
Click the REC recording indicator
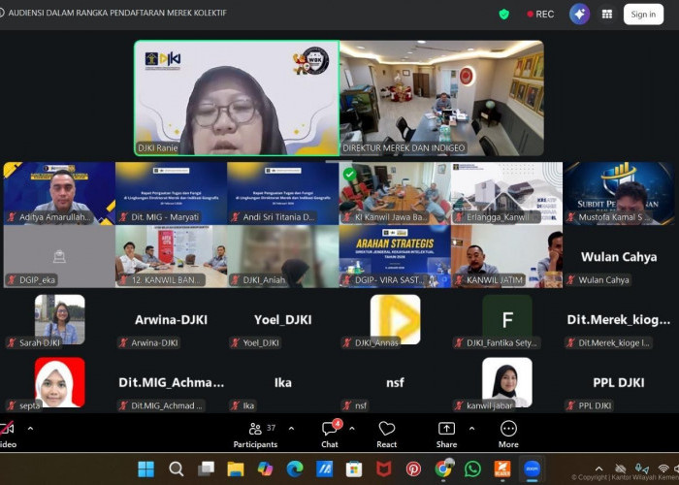coord(540,15)
